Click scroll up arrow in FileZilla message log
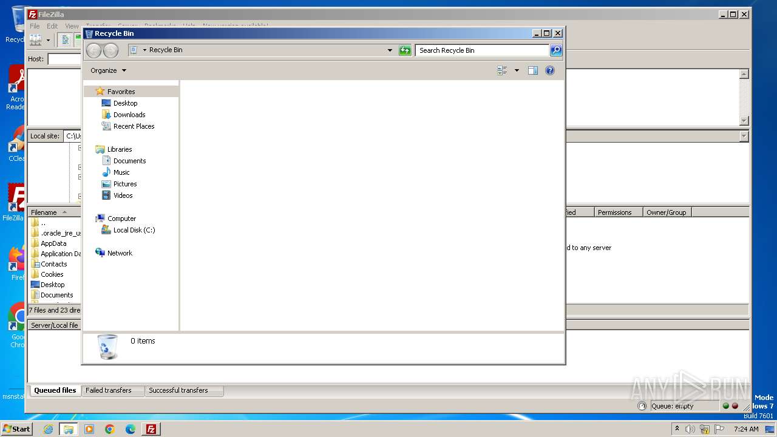 (744, 74)
